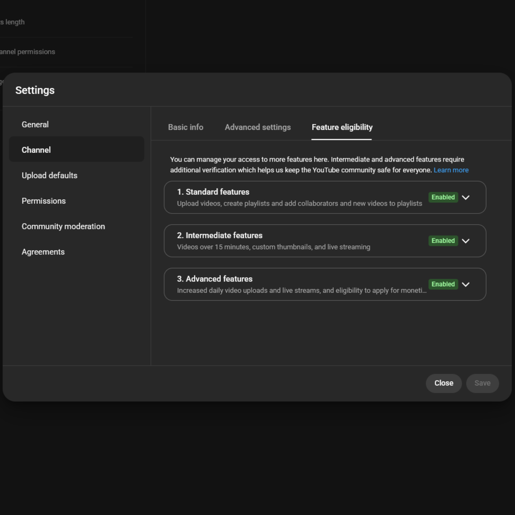515x515 pixels.
Task: Expand the Intermediate features chevron
Action: [466, 241]
